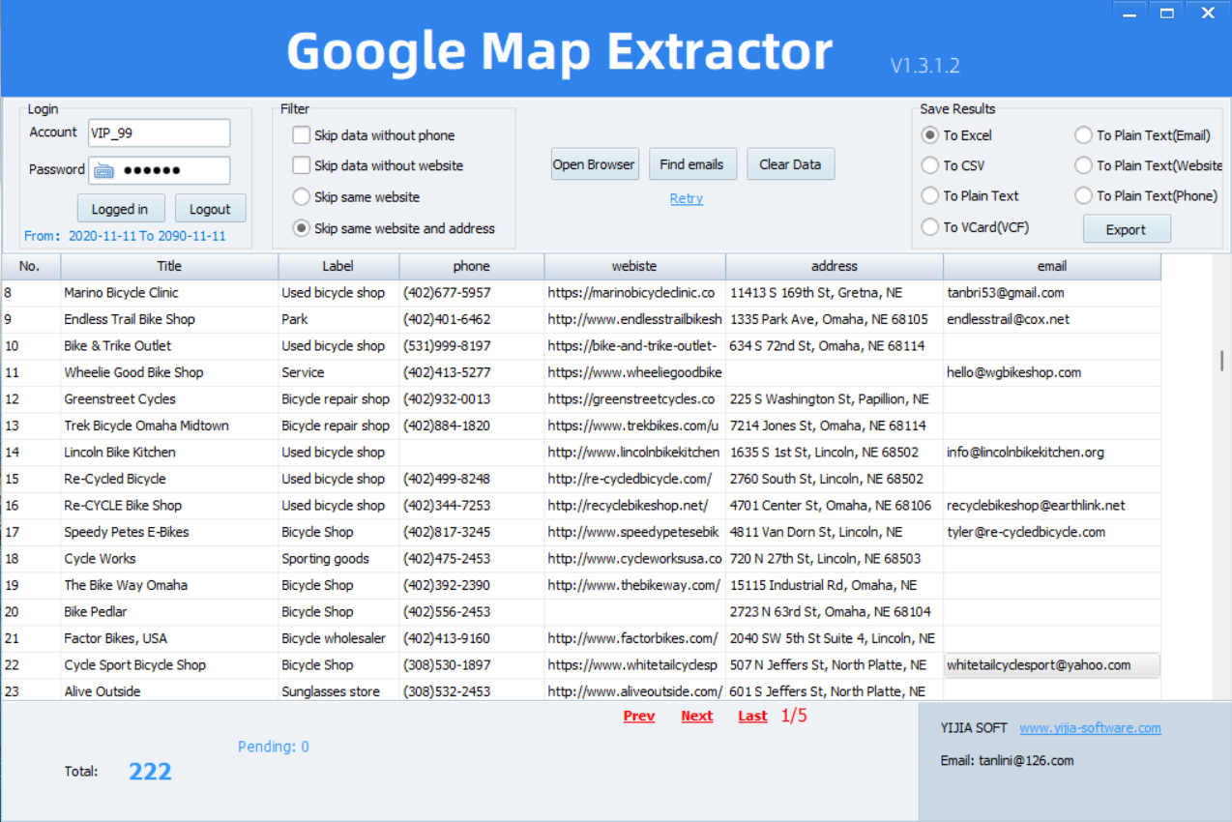This screenshot has height=822, width=1232.
Task: Click the email column header
Action: tap(1051, 266)
